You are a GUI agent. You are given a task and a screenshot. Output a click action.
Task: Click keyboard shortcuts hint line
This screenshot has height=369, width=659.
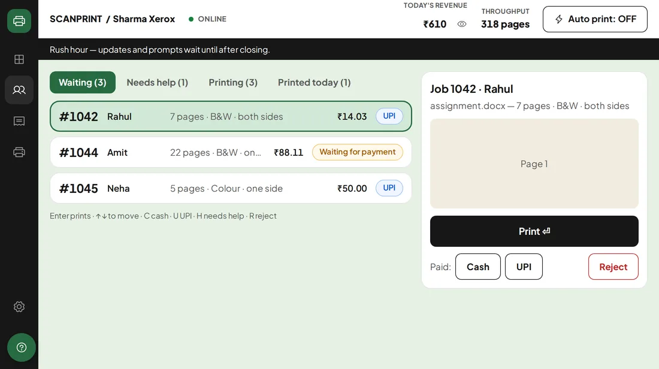163,216
